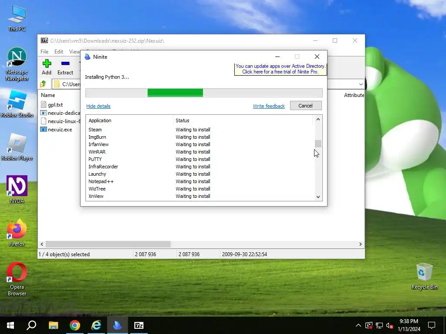Launch NVDA screen reader shortcut
This screenshot has width=446, height=334.
click(17, 190)
